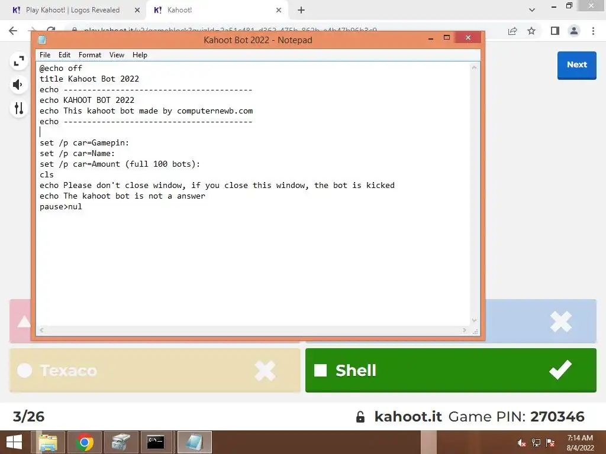Open Command Prompt taskbar icon

156,442
